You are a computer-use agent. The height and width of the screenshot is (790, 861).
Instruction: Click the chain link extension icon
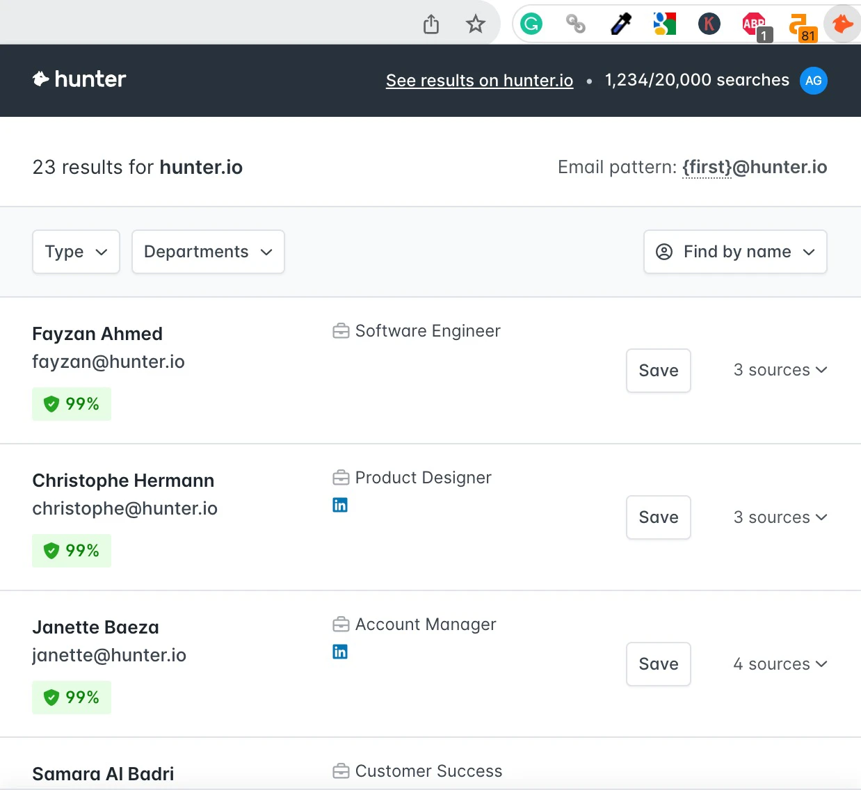[576, 24]
